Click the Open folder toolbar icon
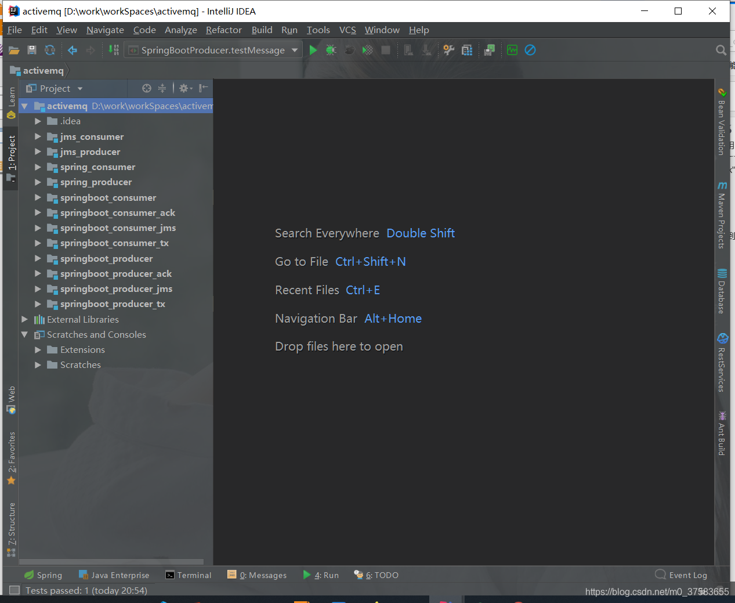 point(14,50)
